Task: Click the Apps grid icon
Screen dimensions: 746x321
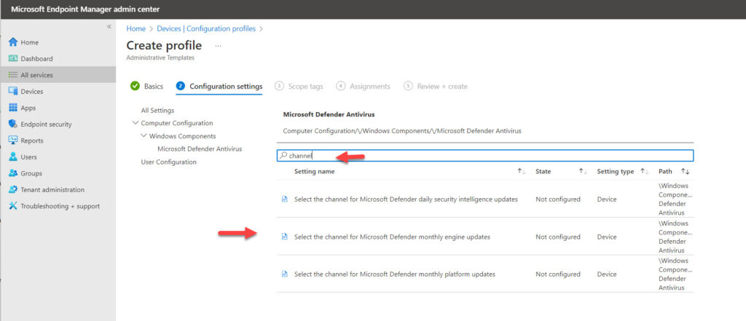Action: [13, 108]
